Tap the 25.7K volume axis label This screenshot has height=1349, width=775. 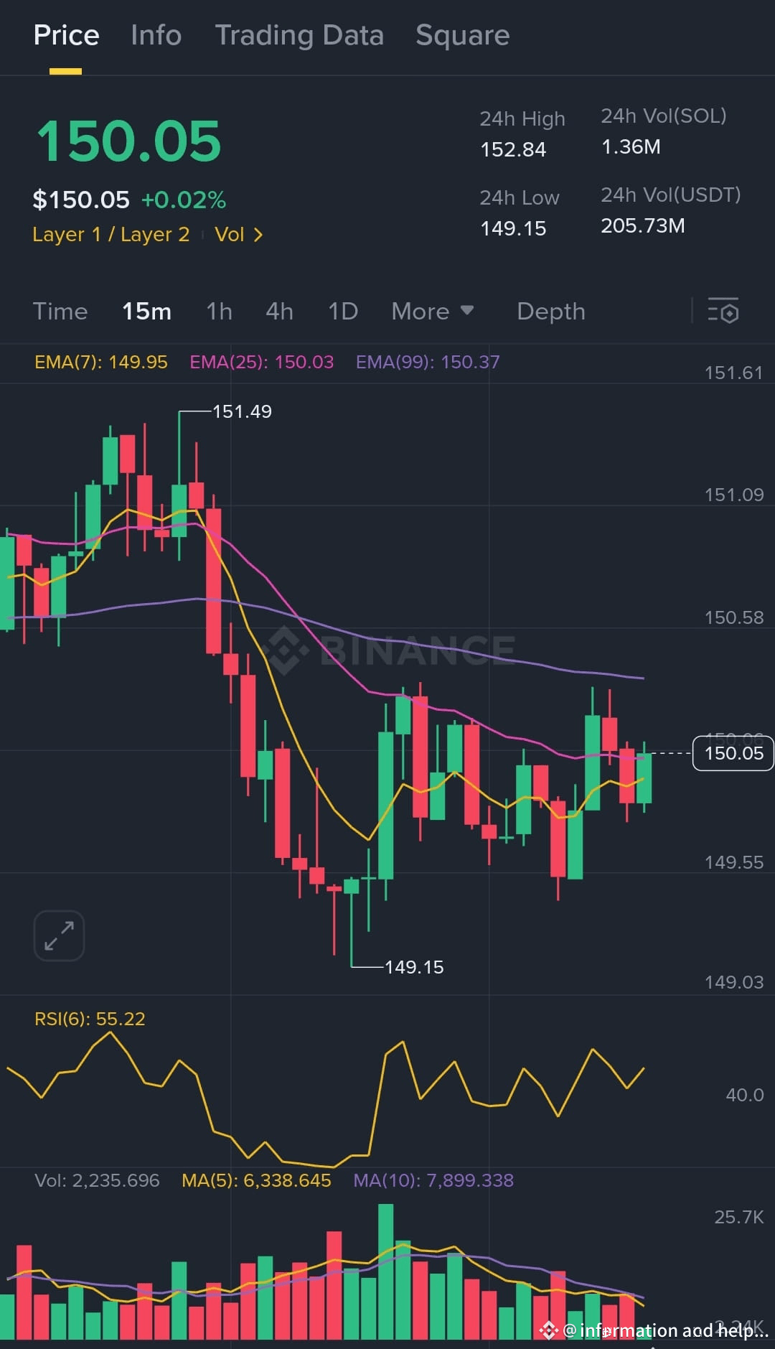point(739,1217)
